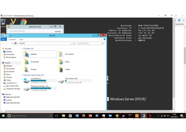Open File Explorer from the taskbar
Image resolution: width=186 pixels, height=132 pixels.
tap(63, 116)
